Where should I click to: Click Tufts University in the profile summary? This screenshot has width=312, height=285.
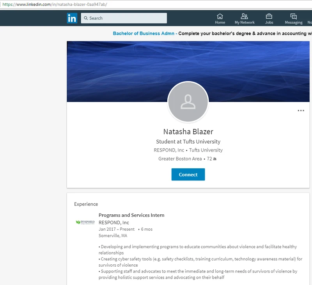coord(206,150)
